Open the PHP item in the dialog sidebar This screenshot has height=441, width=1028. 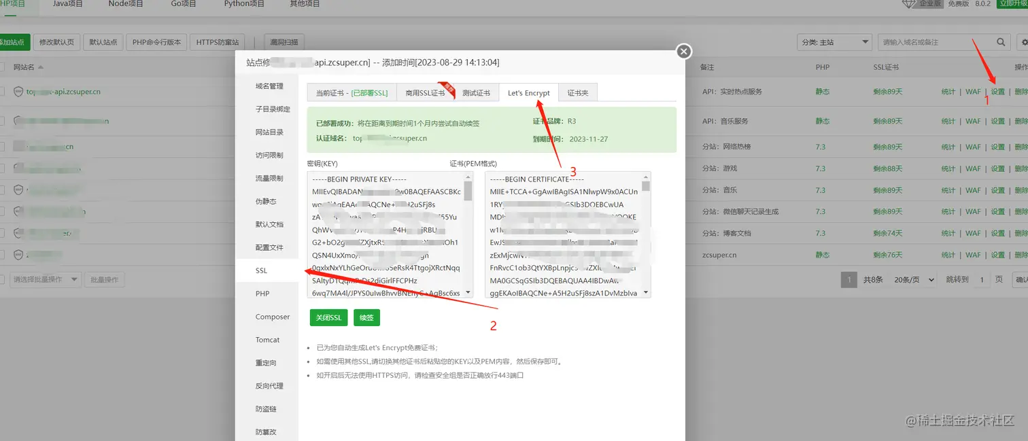tap(267, 294)
